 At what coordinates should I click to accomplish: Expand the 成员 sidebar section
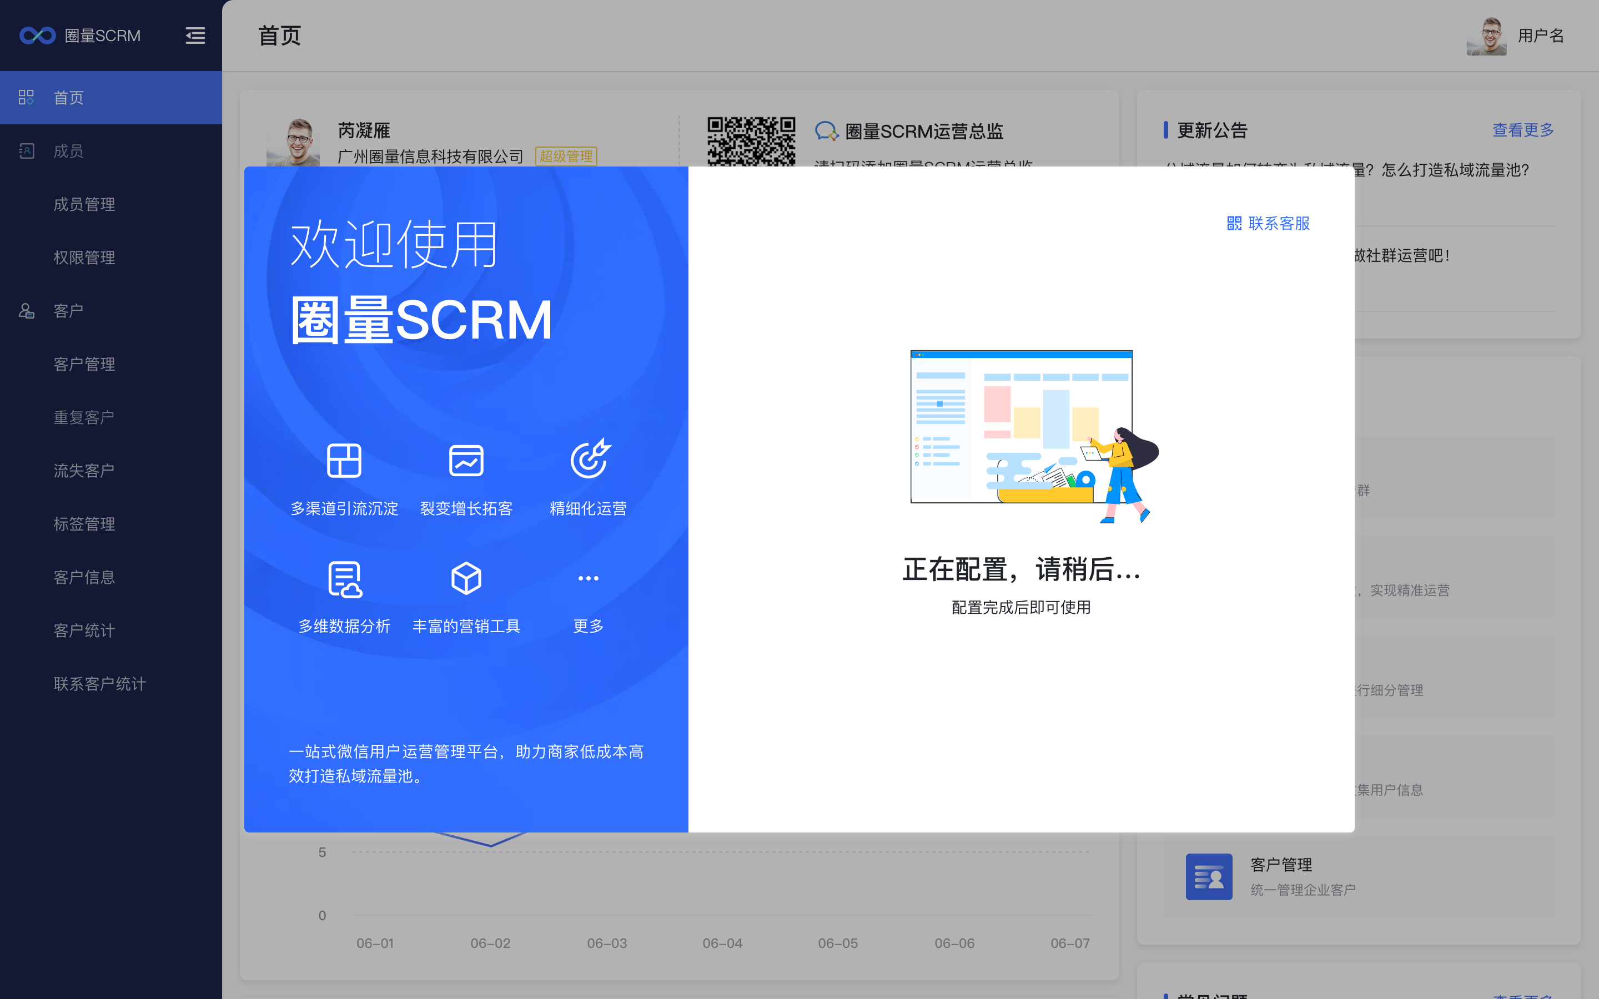pyautogui.click(x=68, y=152)
